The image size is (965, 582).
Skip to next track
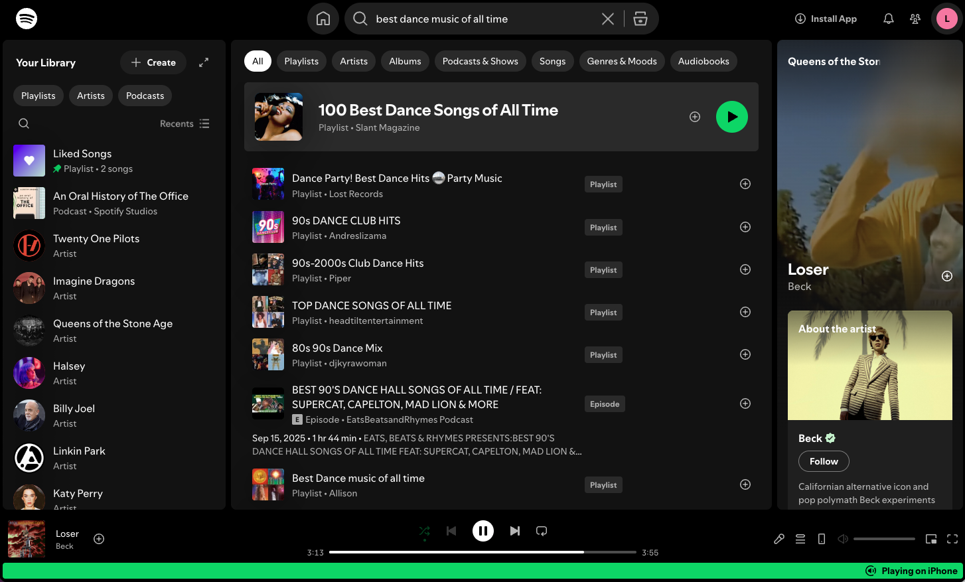(515, 531)
